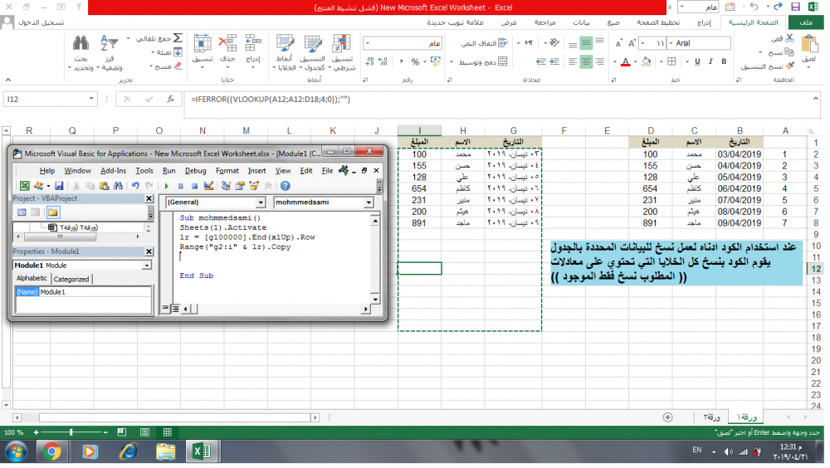Screen dimensions: 830x468
Task: Click the formula bar input field
Action: point(498,100)
